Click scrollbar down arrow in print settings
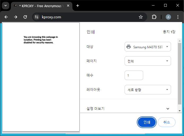This screenshot has height=136, width=184. pos(179,111)
